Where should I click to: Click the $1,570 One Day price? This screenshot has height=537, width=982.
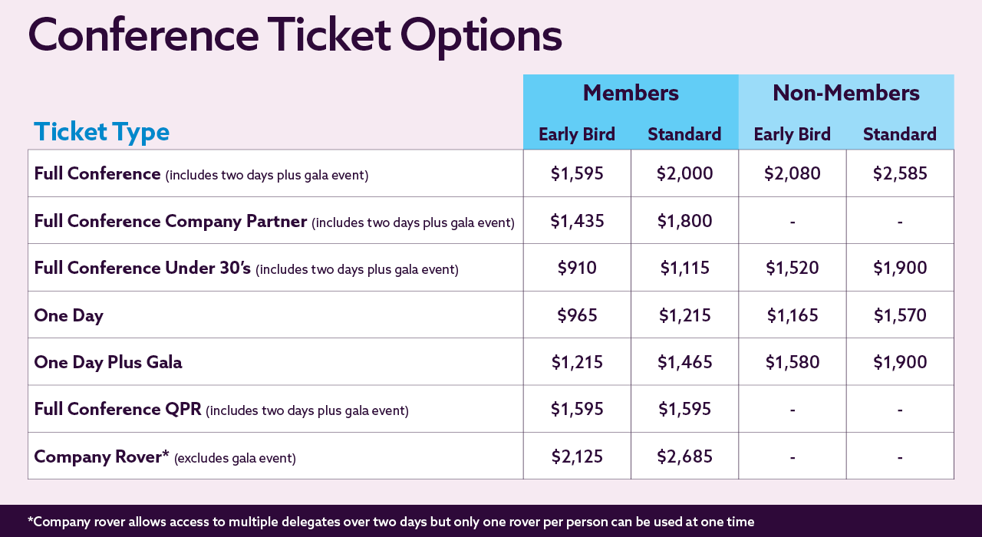900,315
